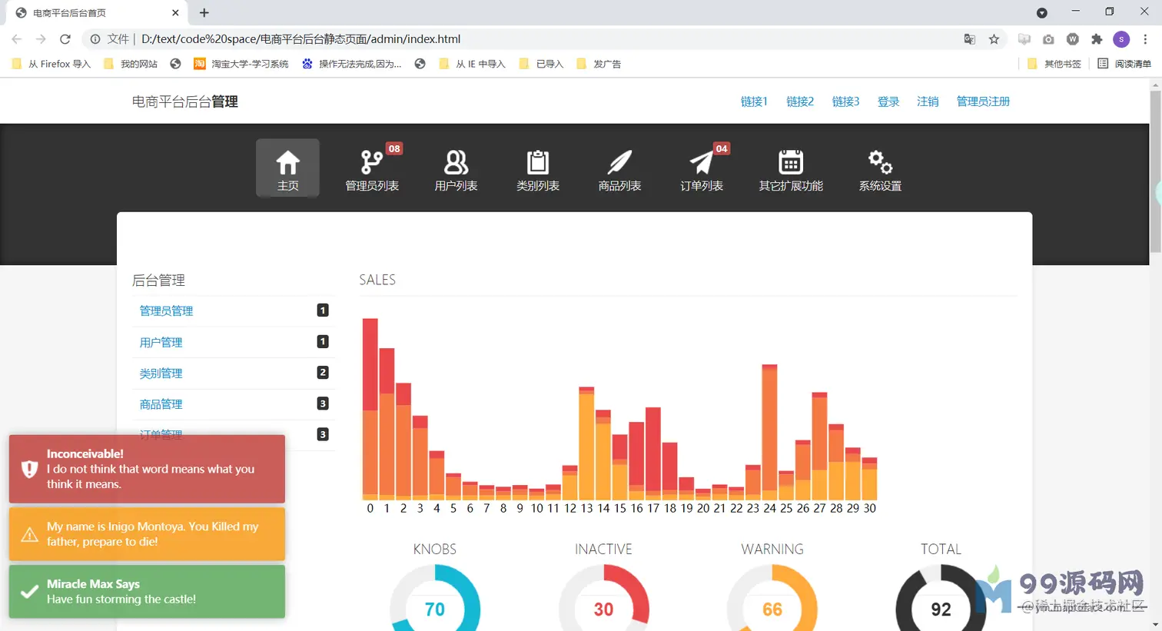Open a new browser tab
The height and width of the screenshot is (631, 1162).
204,13
